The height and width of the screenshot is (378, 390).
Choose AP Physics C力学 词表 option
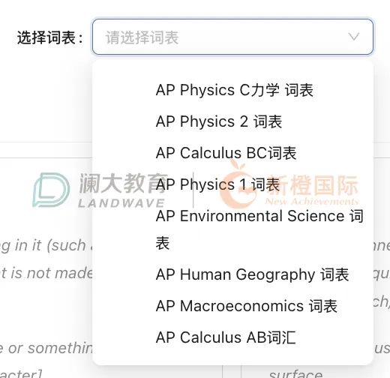[235, 90]
